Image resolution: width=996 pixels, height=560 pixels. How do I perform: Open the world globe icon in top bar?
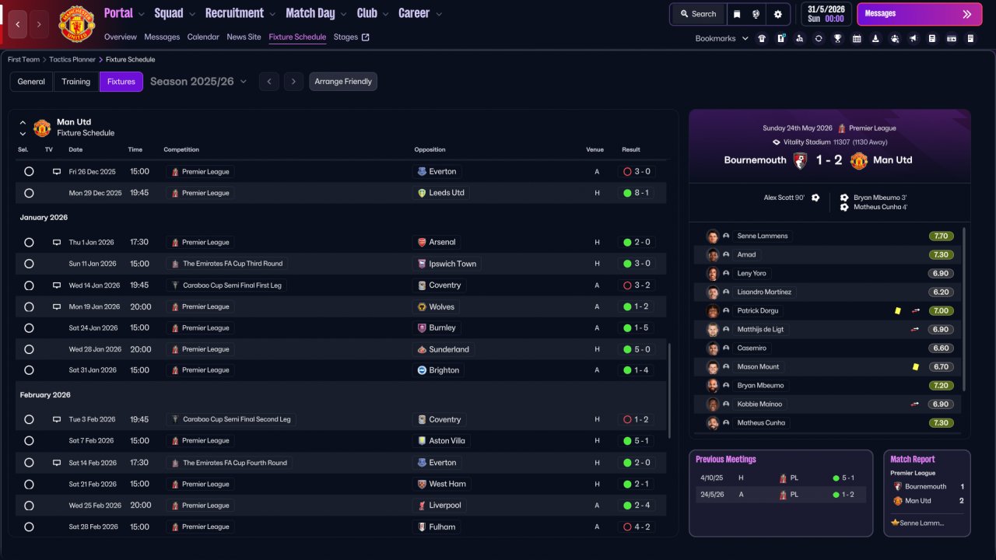coord(756,14)
